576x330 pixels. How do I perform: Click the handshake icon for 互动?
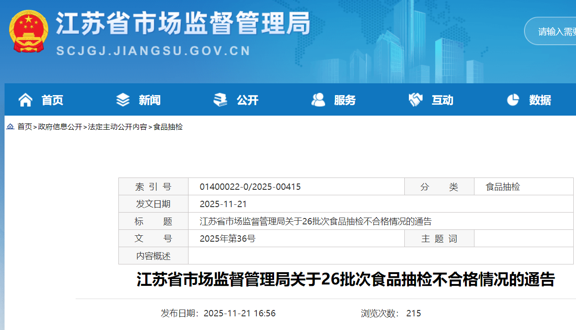[415, 100]
